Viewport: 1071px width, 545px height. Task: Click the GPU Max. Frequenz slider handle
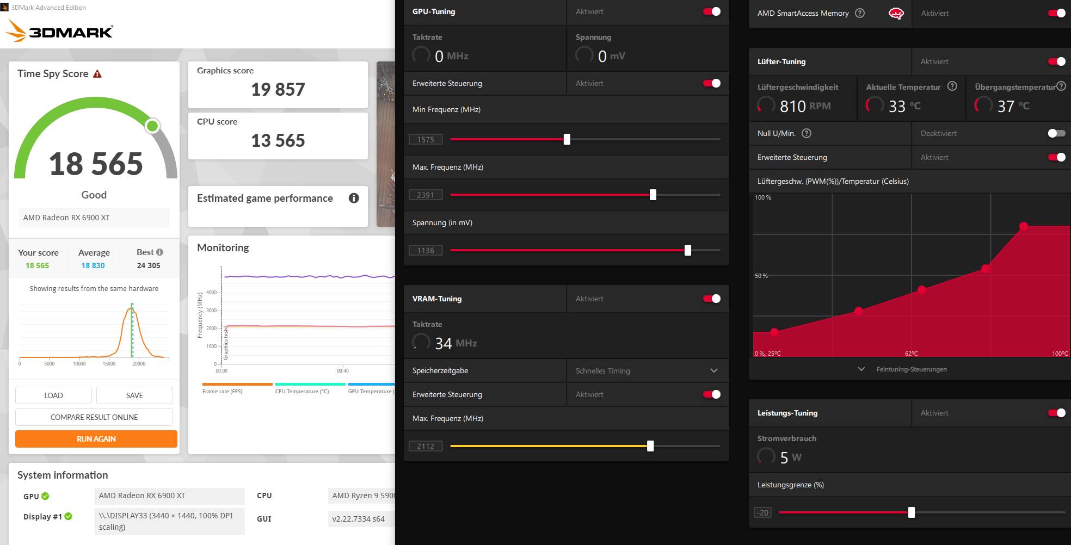point(653,195)
